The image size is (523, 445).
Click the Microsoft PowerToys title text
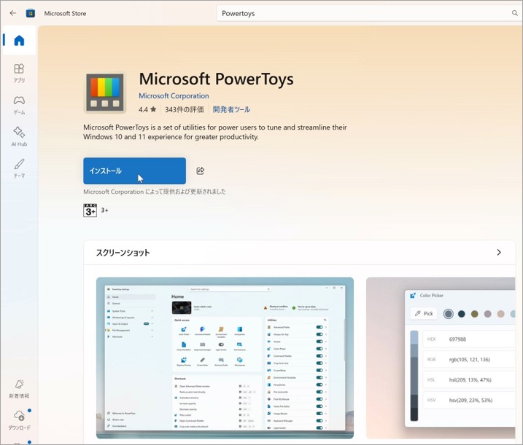[x=216, y=79]
